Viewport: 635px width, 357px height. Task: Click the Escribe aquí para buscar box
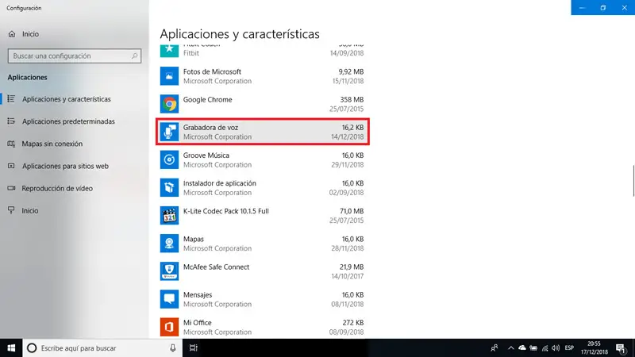(x=102, y=348)
